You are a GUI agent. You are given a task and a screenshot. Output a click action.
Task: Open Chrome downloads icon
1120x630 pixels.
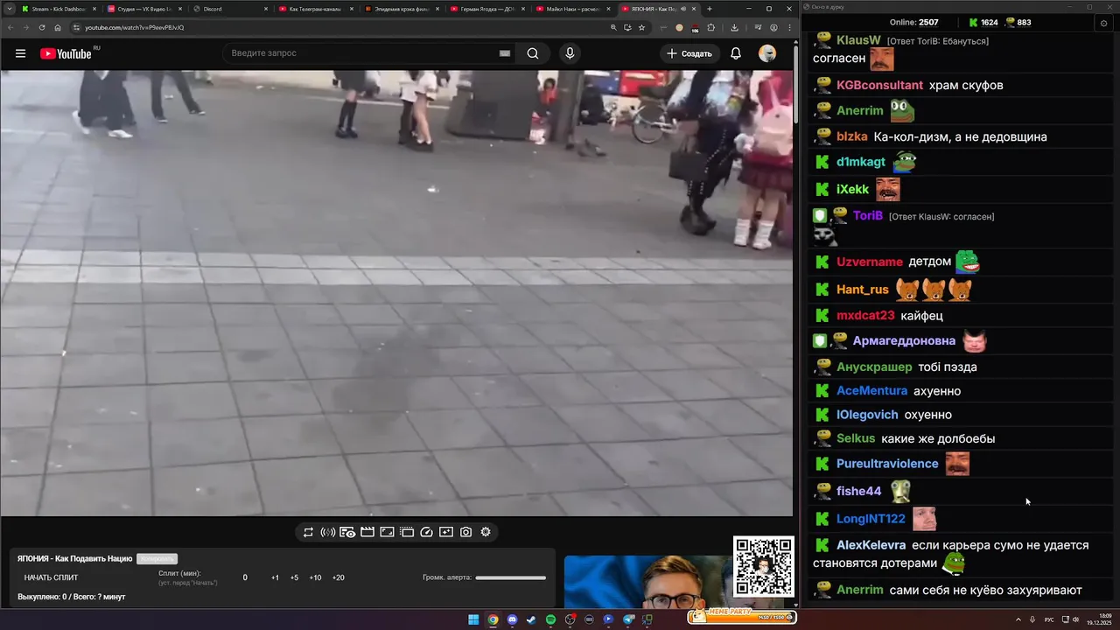[734, 27]
